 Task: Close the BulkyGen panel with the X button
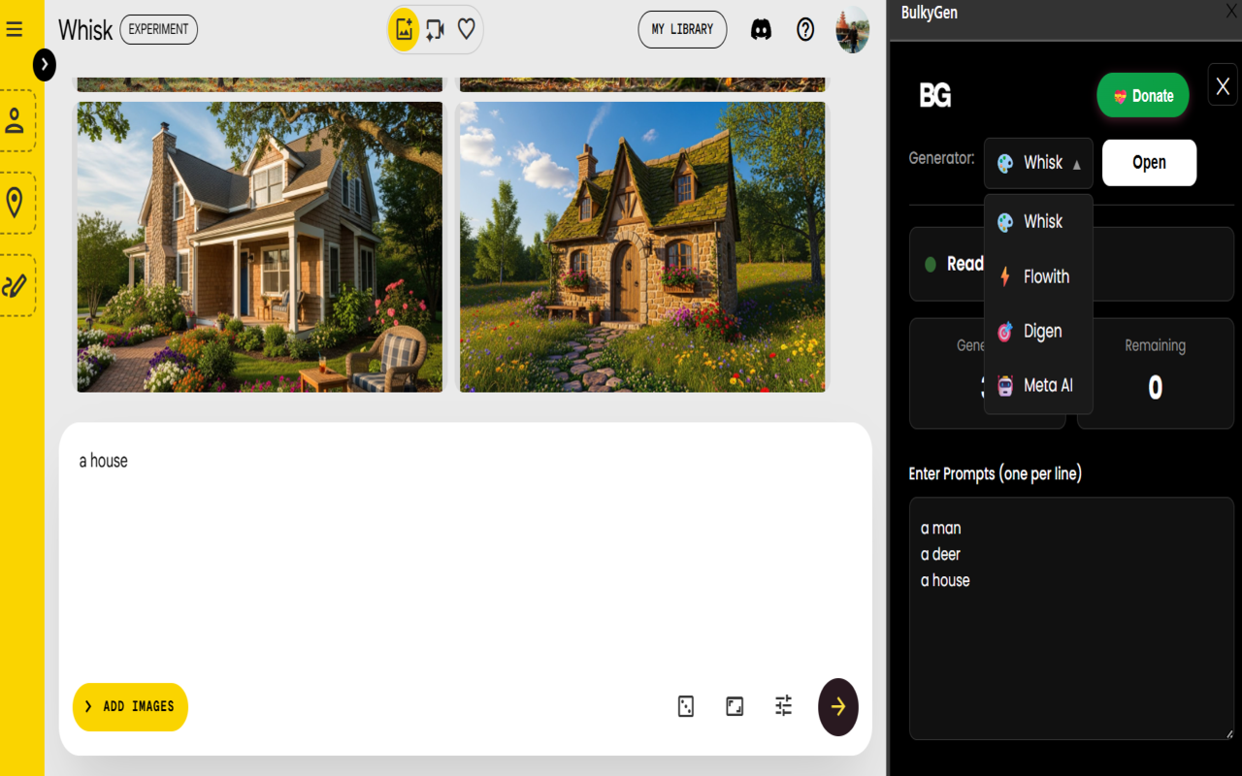point(1223,84)
